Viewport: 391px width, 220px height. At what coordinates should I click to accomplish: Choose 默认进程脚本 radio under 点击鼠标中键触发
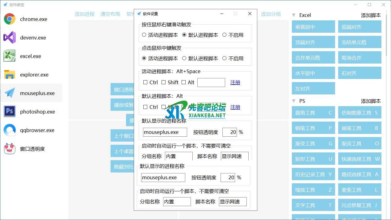(x=184, y=58)
